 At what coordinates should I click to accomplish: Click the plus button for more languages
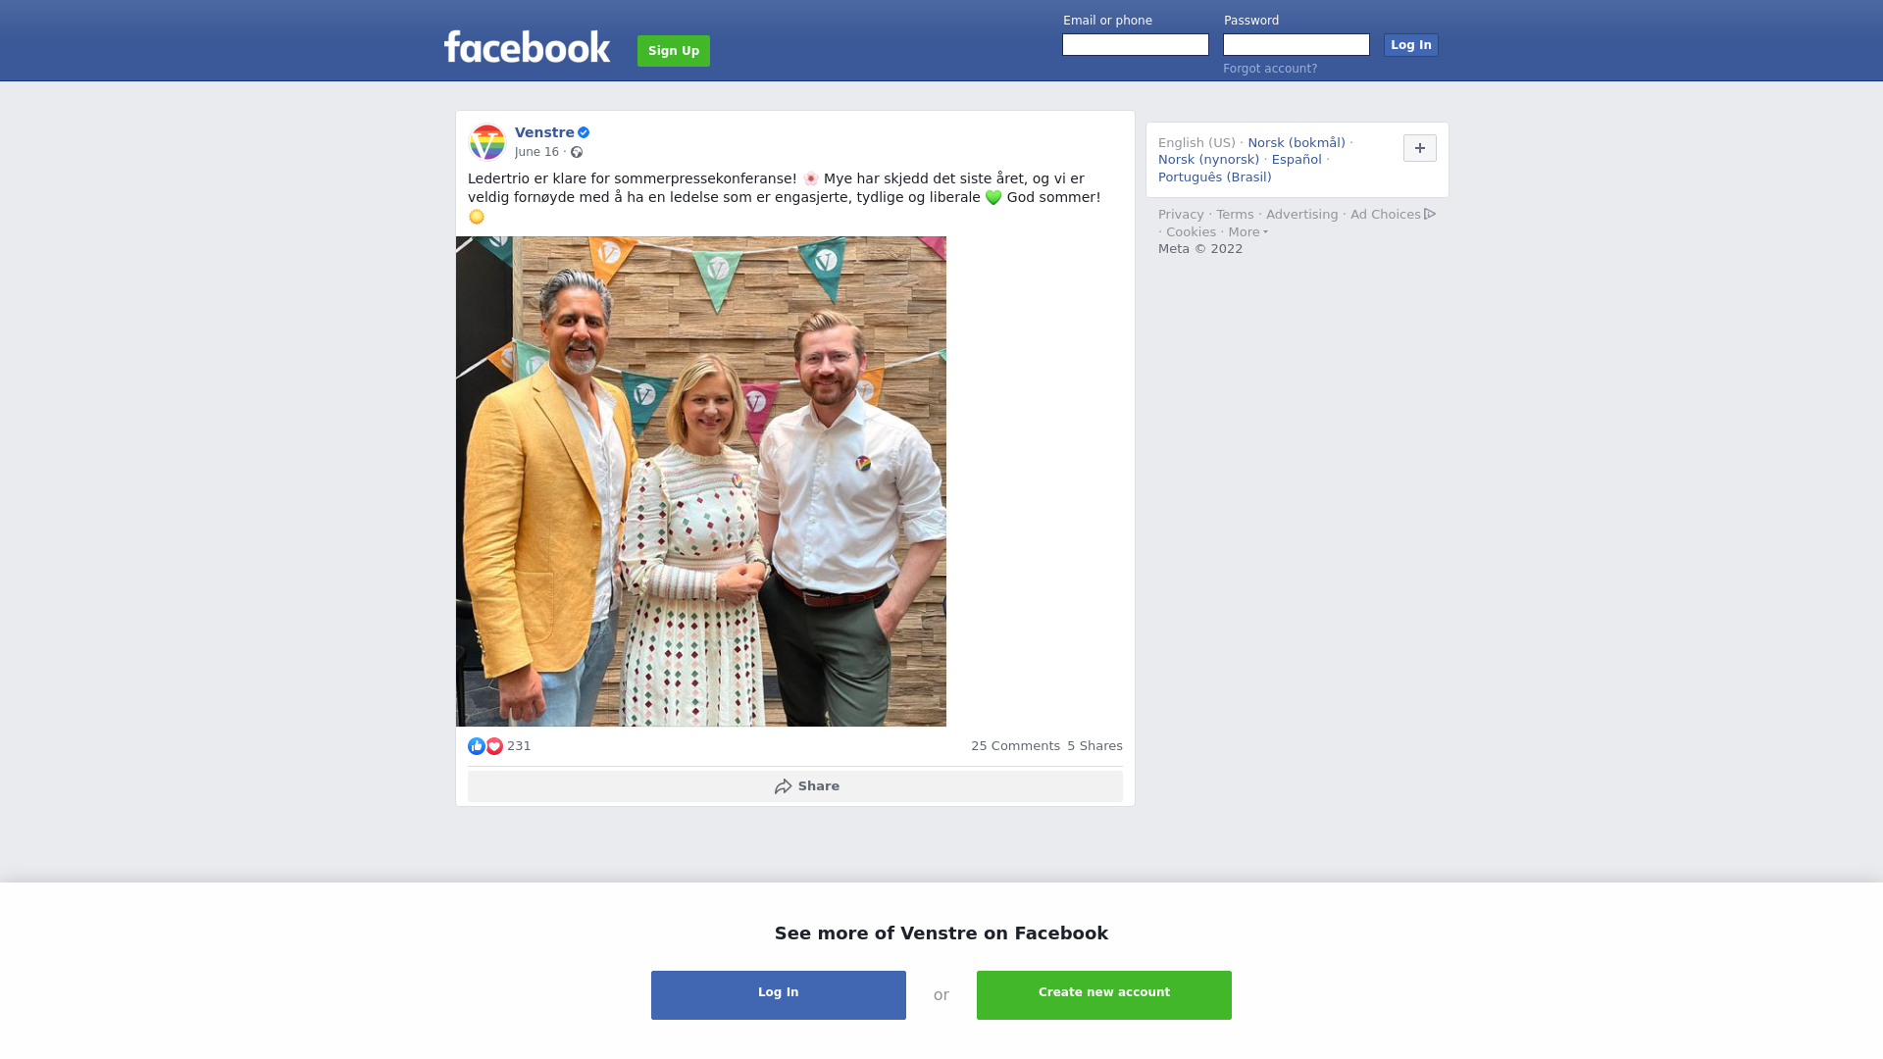coord(1420,148)
